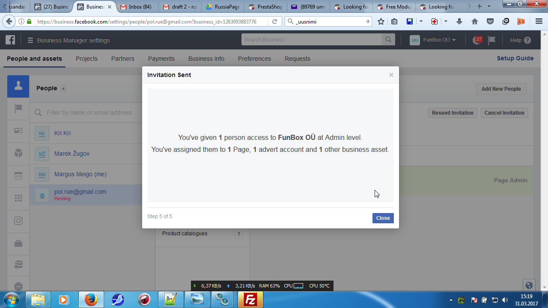Open dropdown arrow beside the floppy icon
Viewport: 548px width, 308px height.
421,21
